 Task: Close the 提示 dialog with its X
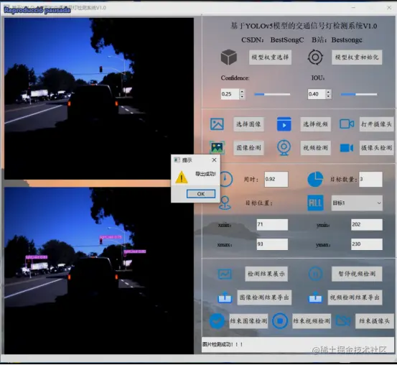pos(214,160)
